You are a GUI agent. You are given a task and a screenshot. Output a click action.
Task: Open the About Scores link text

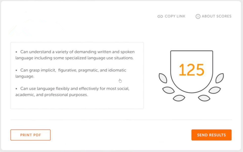pos(216,16)
